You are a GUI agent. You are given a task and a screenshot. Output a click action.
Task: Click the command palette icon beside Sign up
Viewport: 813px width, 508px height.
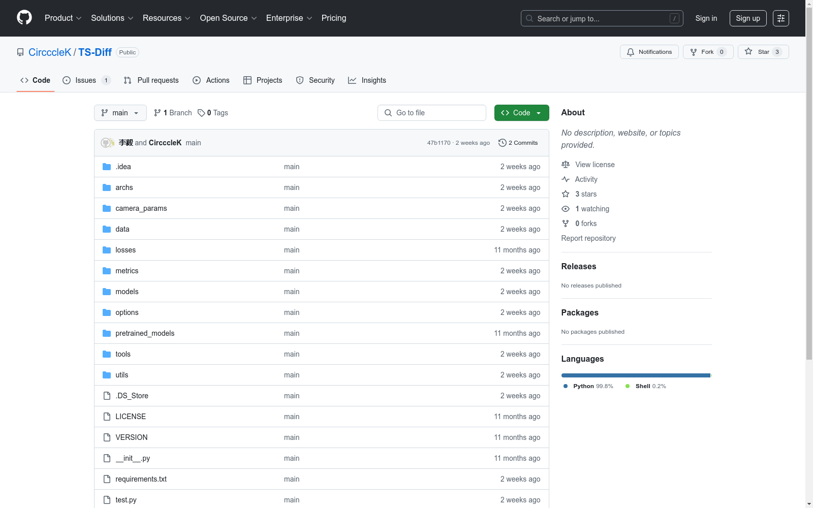781,18
